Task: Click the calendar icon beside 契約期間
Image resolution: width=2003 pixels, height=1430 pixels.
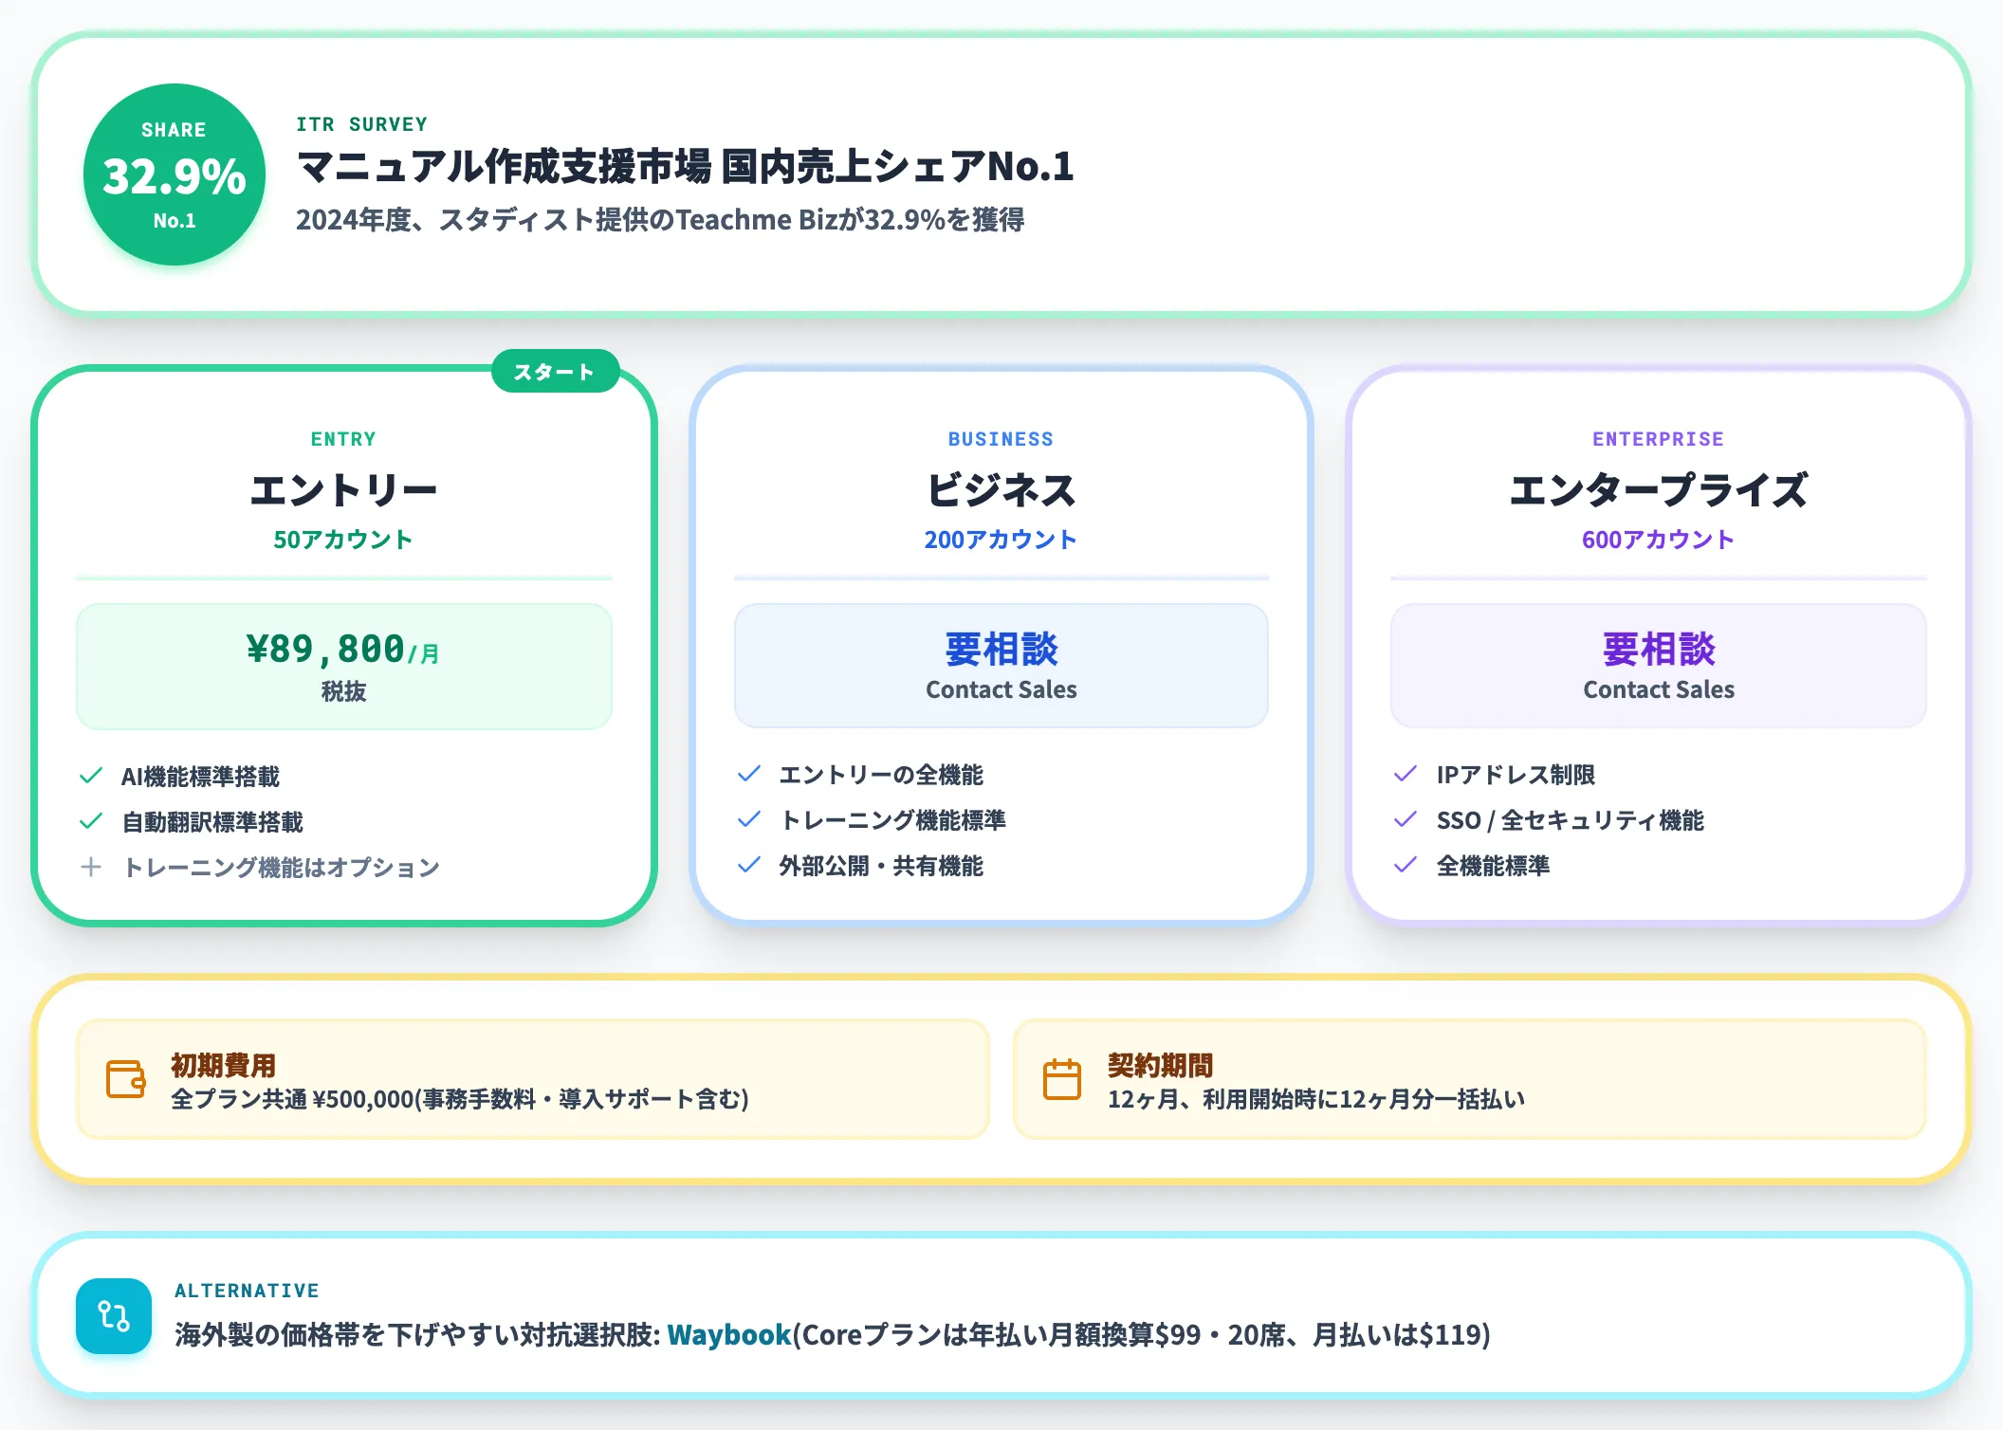Action: [1062, 1079]
